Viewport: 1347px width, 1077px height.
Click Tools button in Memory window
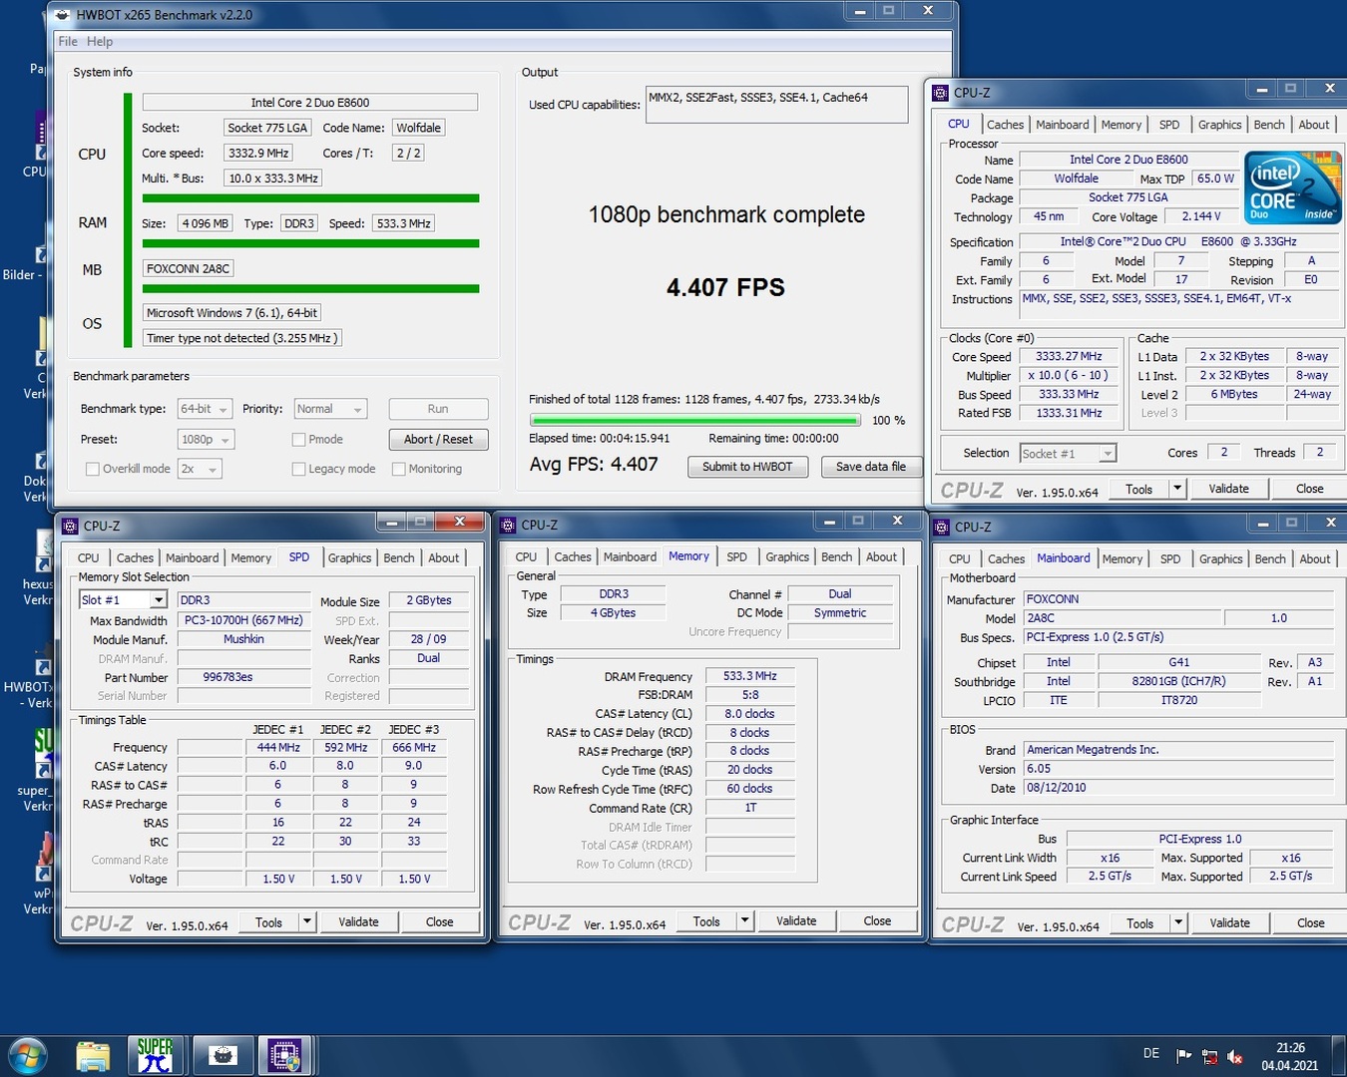[x=706, y=921]
